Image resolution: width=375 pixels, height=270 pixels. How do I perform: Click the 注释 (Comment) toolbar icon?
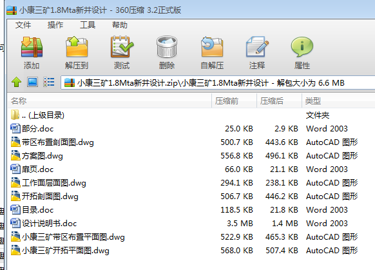(257, 47)
